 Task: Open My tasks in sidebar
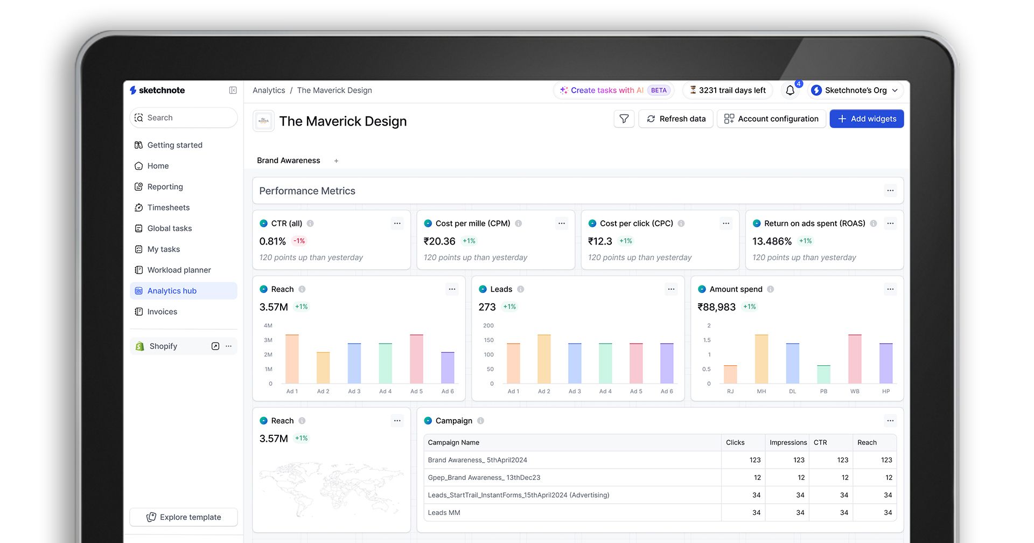[x=183, y=249]
